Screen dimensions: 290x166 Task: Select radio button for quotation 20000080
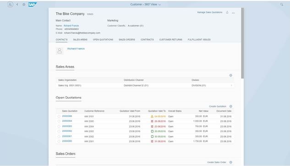(x=59, y=141)
